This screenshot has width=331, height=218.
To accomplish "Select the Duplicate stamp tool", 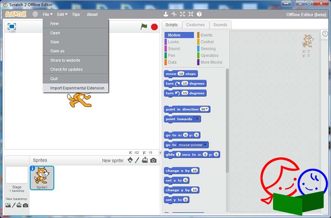I will coord(166,14).
